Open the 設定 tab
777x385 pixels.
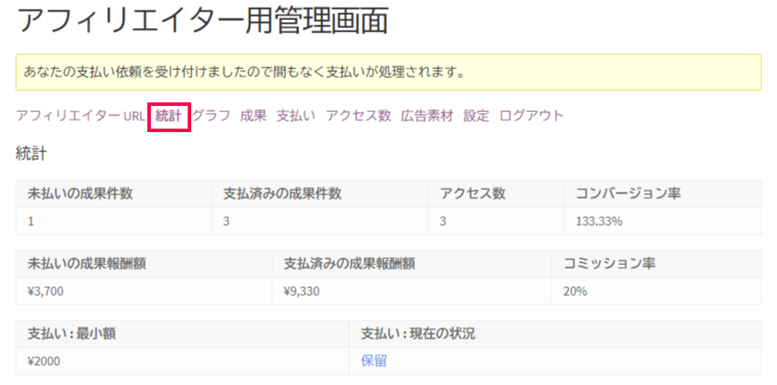click(x=476, y=116)
